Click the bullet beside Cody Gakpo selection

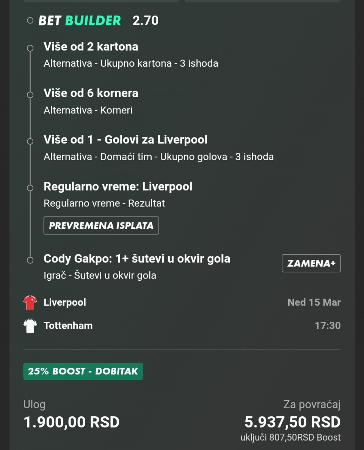point(30,260)
